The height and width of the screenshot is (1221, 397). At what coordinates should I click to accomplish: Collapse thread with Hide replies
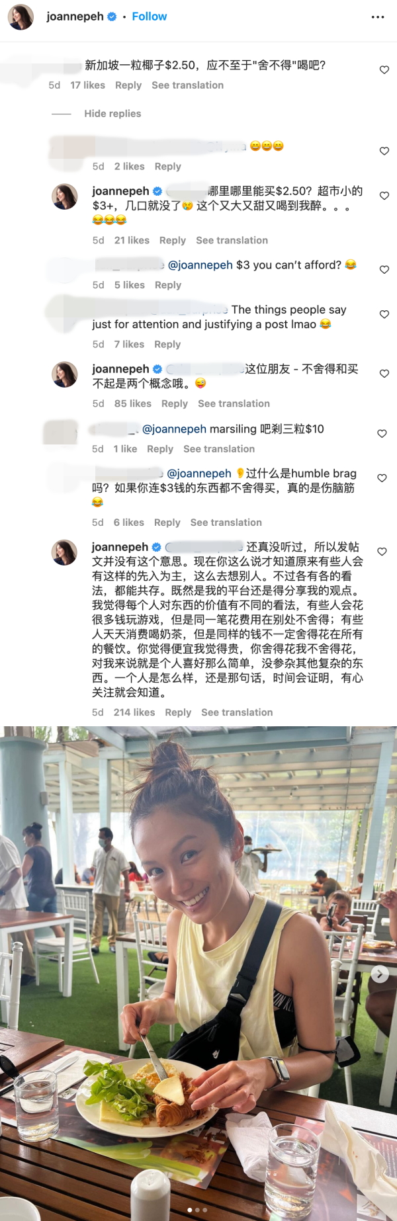click(112, 114)
